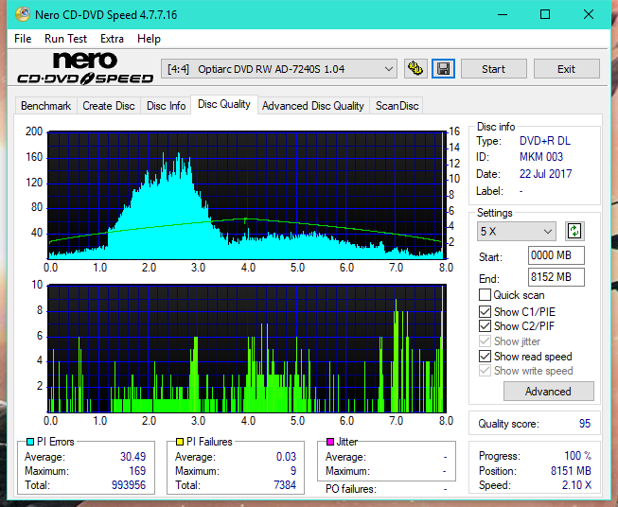Click PI Failures total value 7384
Screen dimensions: 618x507
285,485
